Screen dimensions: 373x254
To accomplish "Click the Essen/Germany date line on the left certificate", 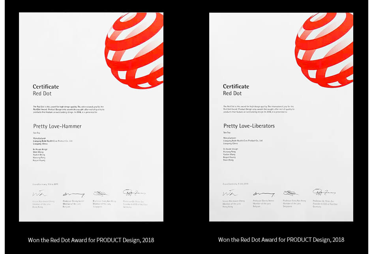I will tap(45, 184).
